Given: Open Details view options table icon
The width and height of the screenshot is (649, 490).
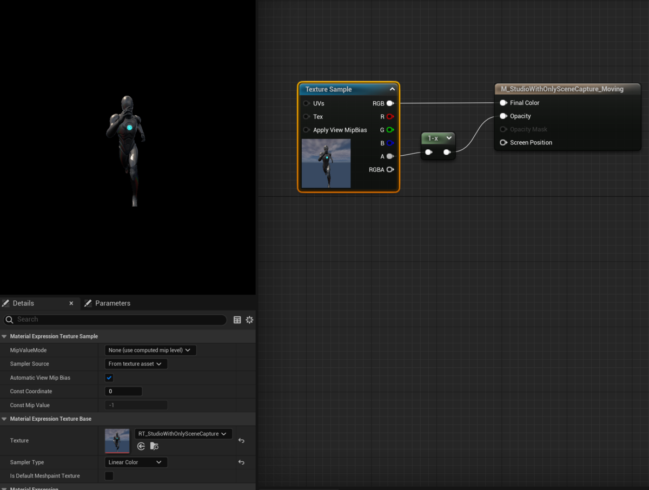Looking at the screenshot, I should point(237,320).
